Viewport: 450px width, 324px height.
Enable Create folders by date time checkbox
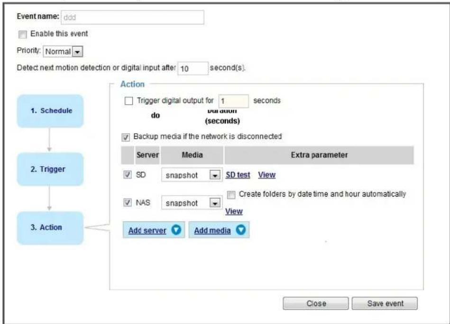coord(231,195)
